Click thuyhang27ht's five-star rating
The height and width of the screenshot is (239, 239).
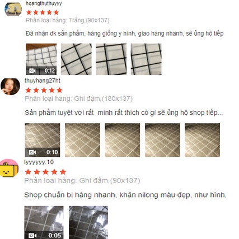[x=44, y=90]
